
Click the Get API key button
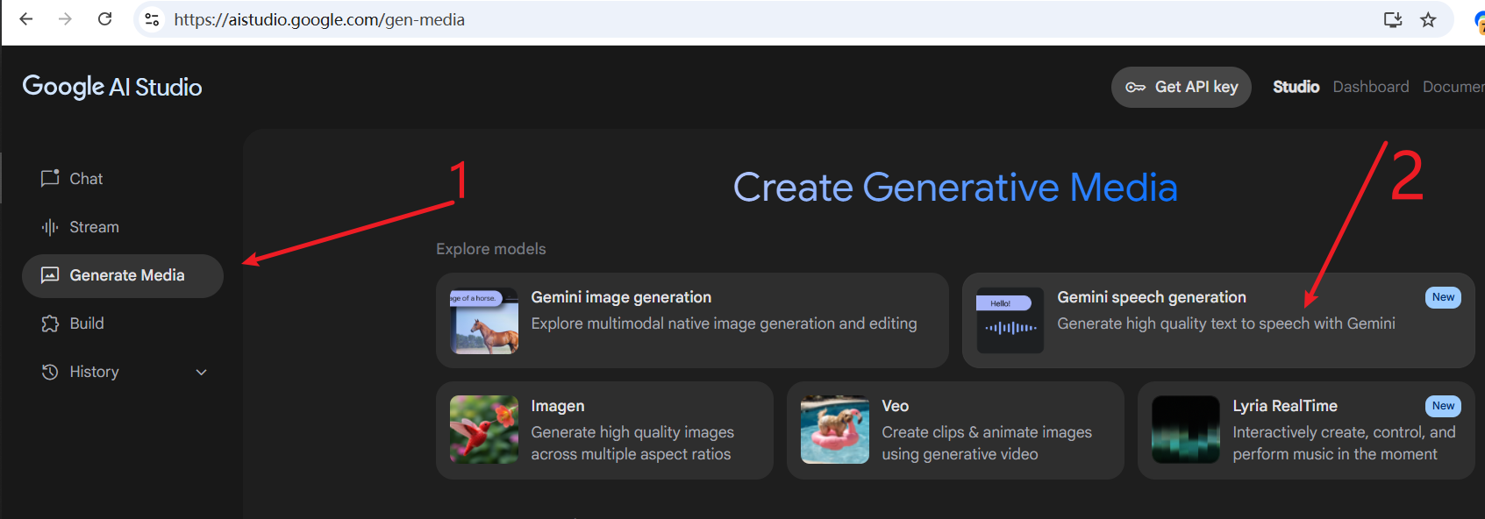(x=1182, y=87)
